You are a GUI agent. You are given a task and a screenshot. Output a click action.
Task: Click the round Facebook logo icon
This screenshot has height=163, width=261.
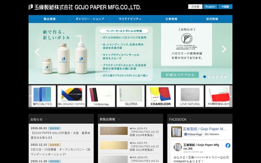[x=228, y=145]
